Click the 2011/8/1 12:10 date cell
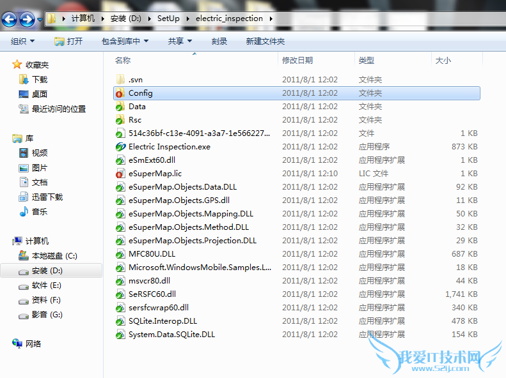The width and height of the screenshot is (506, 378). [x=310, y=174]
